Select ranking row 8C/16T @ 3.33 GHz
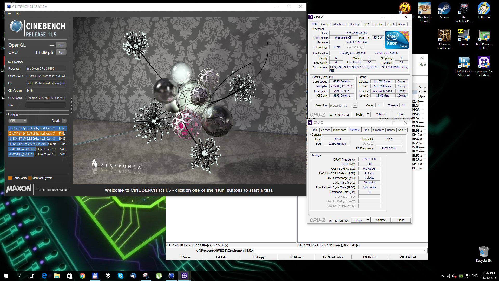499x281 pixels. pyautogui.click(x=37, y=128)
